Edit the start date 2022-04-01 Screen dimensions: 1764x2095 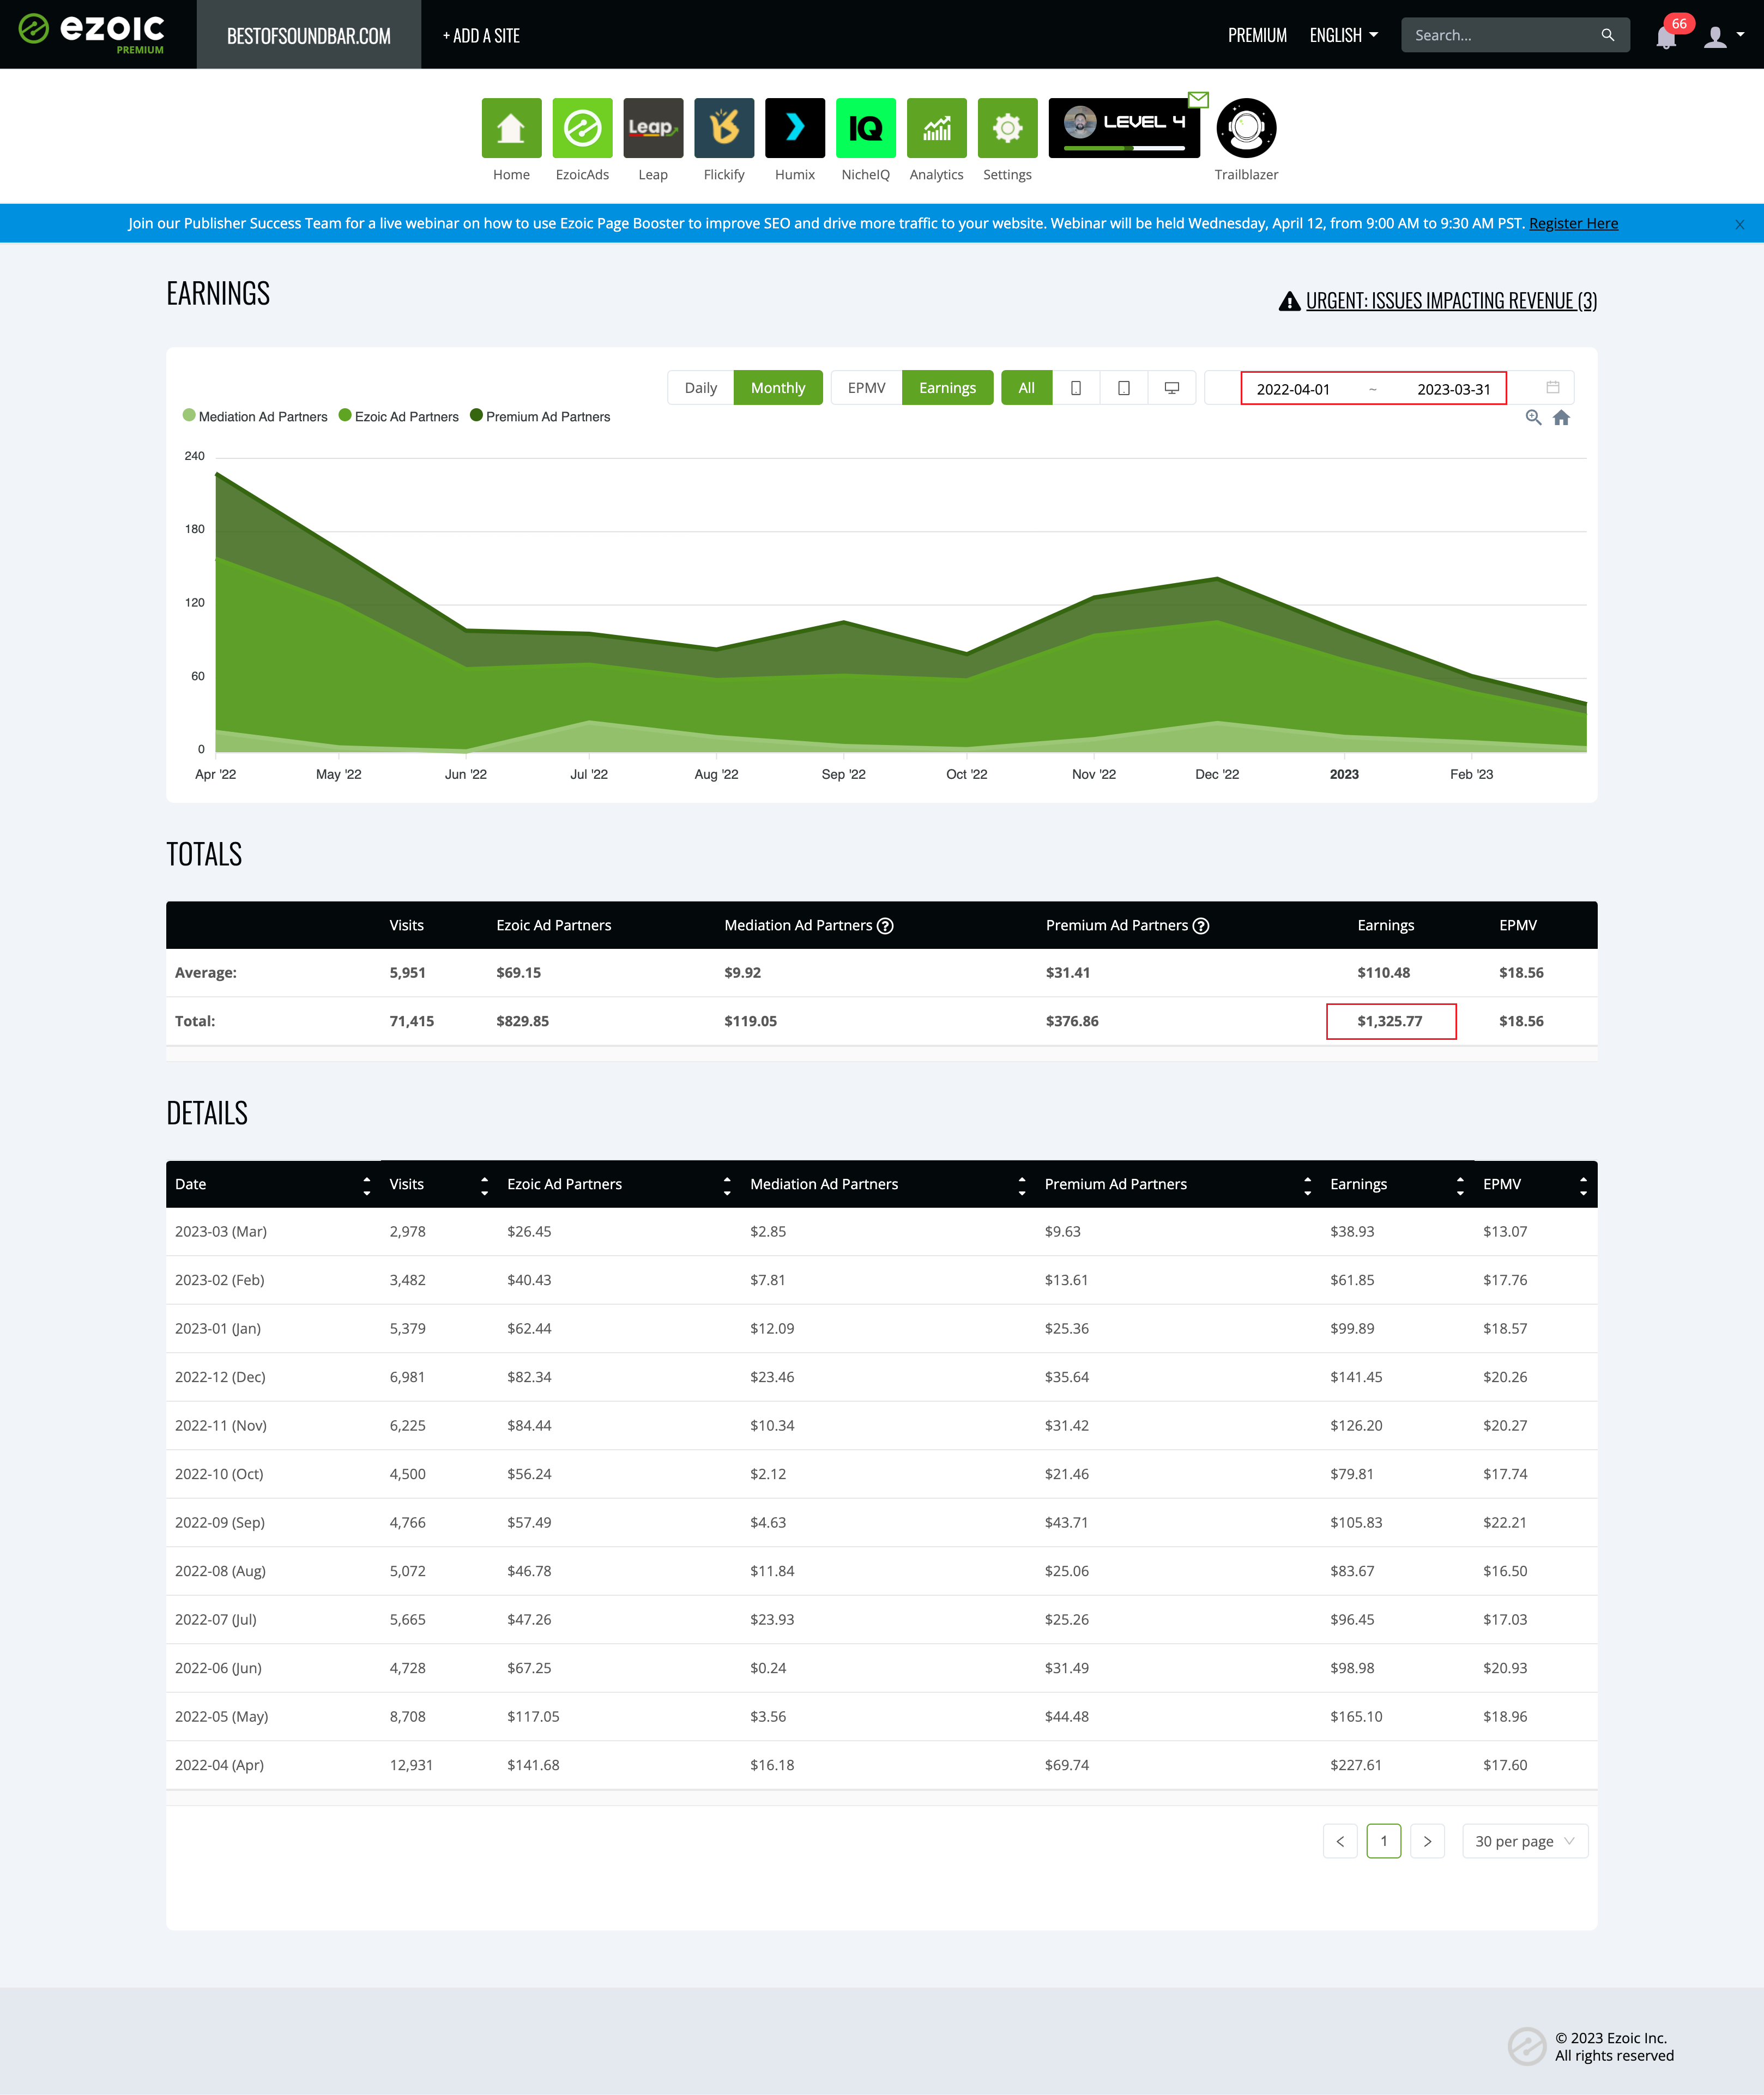point(1293,389)
